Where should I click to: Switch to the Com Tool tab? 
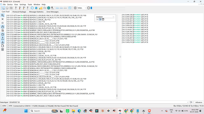coord(6,12)
